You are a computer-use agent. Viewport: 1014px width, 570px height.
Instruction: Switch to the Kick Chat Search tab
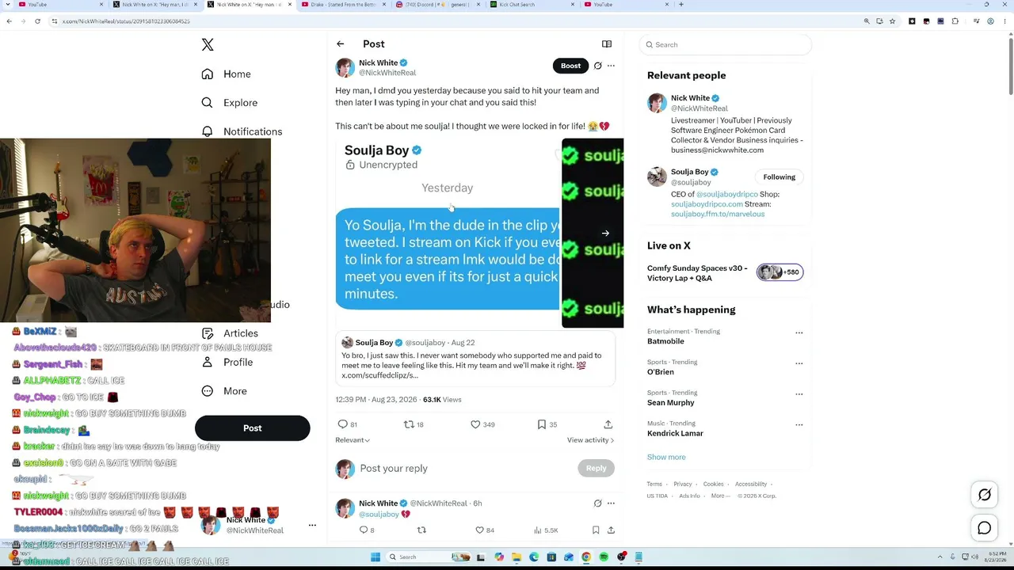[x=529, y=5]
